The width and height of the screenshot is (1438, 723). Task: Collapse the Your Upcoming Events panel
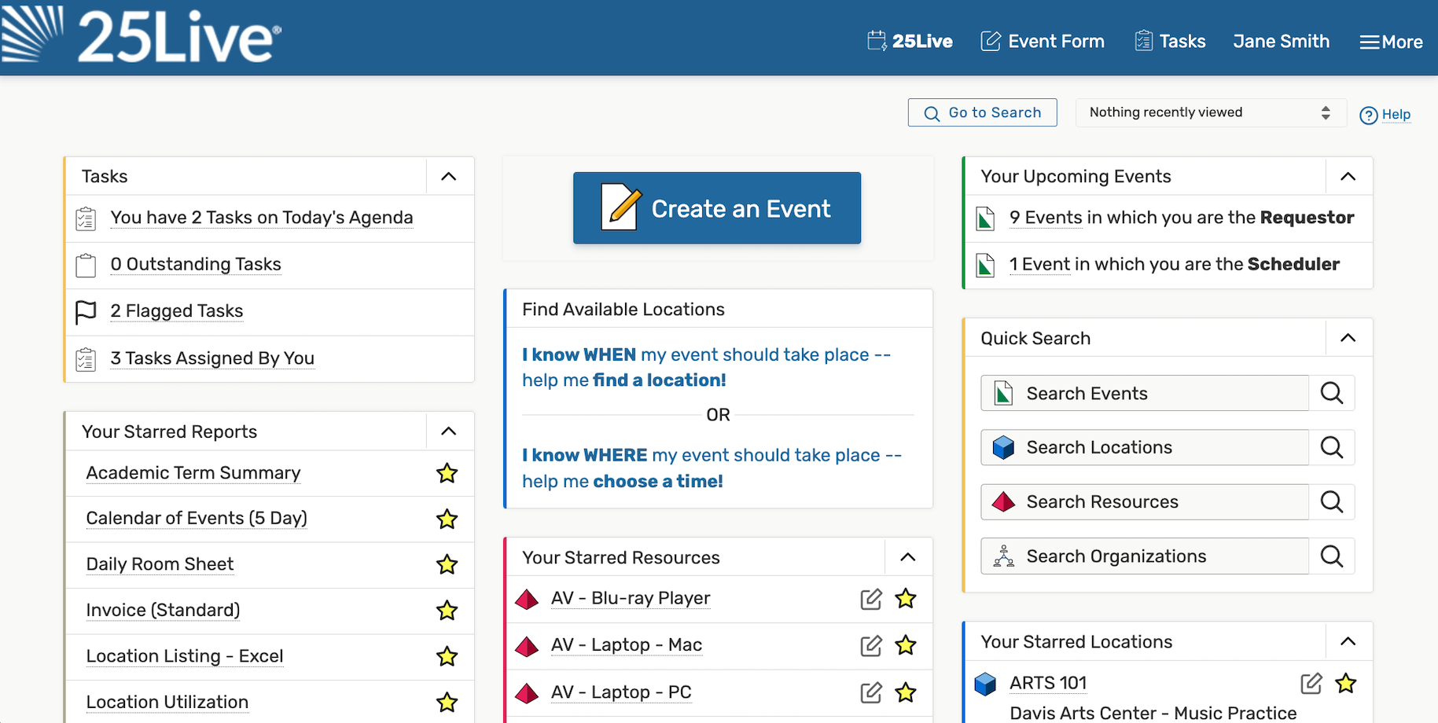coord(1348,176)
